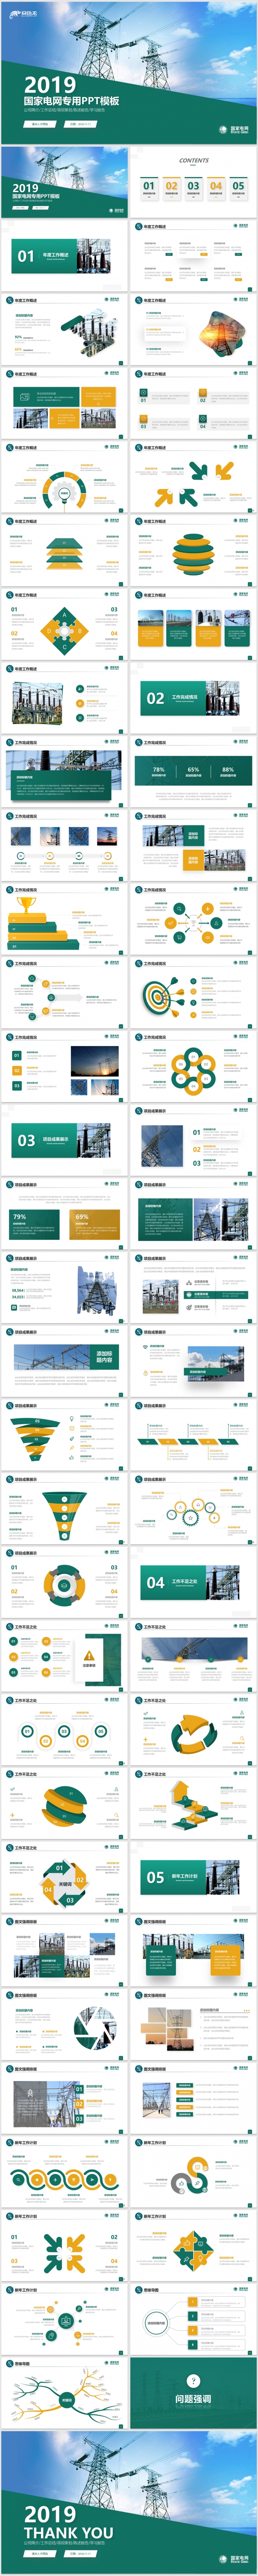Select the mind-map tree slide
258x2576 pixels.
(x=64, y=2393)
